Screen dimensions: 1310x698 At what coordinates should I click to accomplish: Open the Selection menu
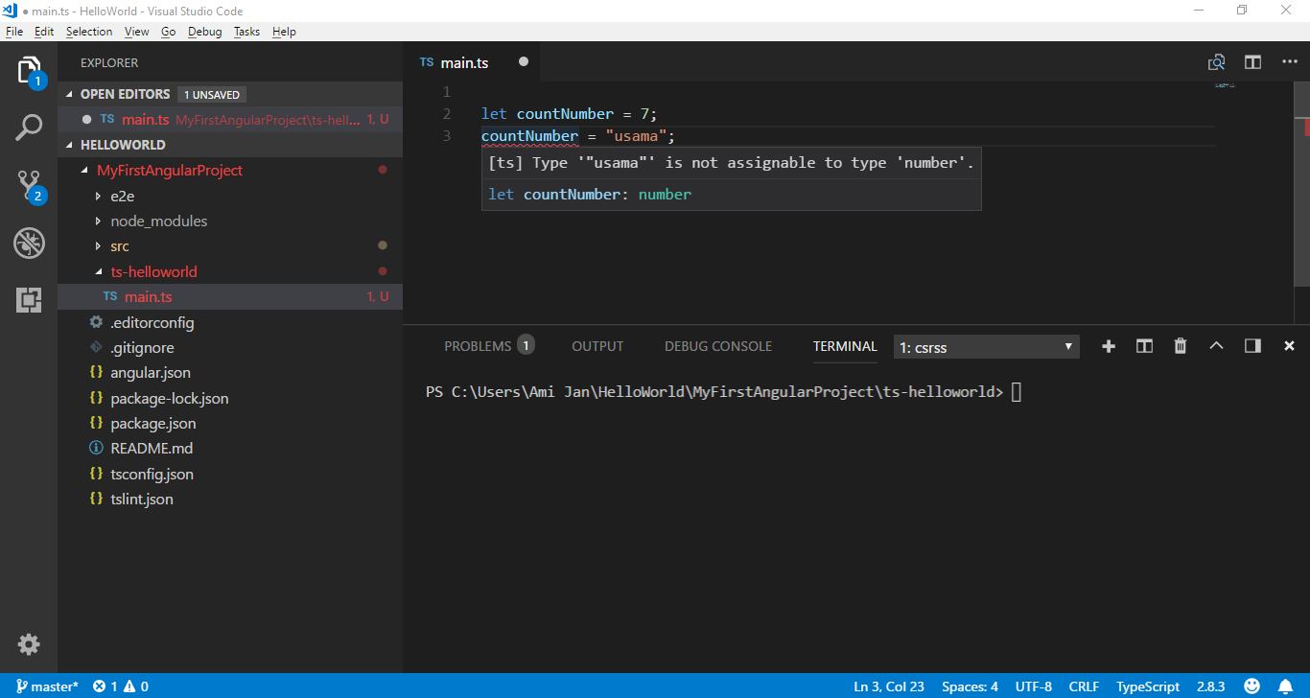coord(89,32)
